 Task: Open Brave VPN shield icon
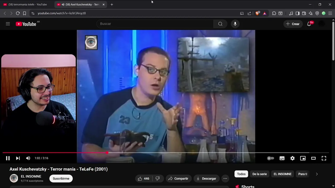coord(317,13)
